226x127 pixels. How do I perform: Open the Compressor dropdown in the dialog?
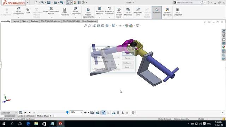click(106, 58)
